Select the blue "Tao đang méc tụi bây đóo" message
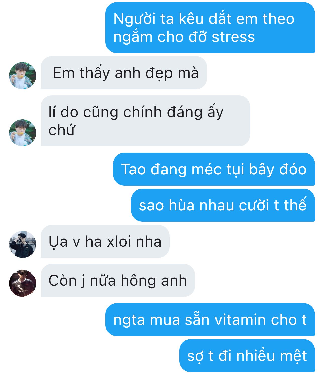324x373 pixels. click(x=214, y=169)
